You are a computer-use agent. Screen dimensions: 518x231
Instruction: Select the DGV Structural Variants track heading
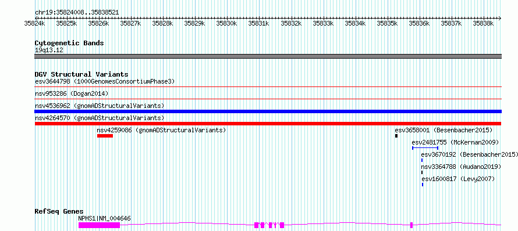pos(81,74)
